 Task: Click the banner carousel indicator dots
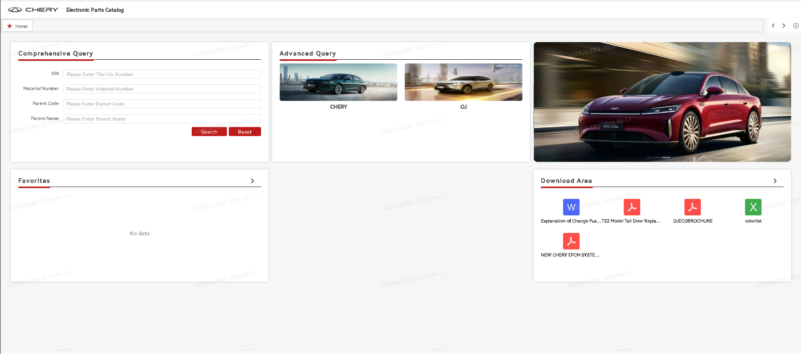pyautogui.click(x=658, y=157)
